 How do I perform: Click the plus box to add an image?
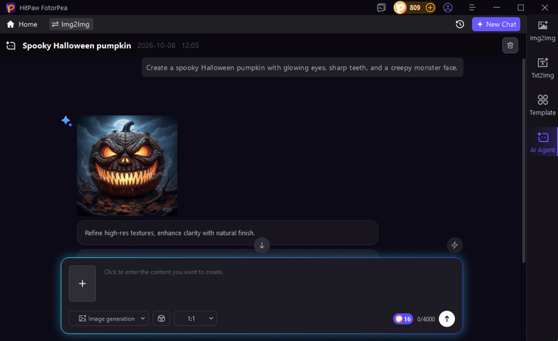83,283
